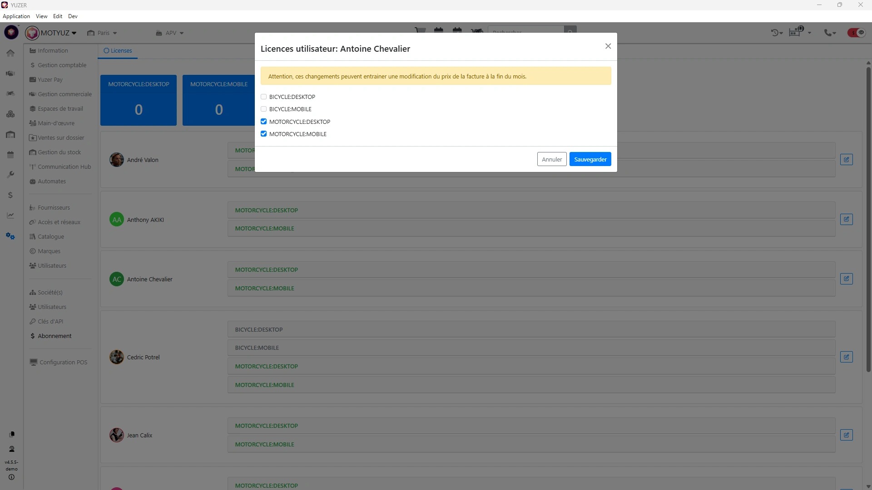This screenshot has height=490, width=872.
Task: Open the Paris location dropdown
Action: [x=103, y=33]
